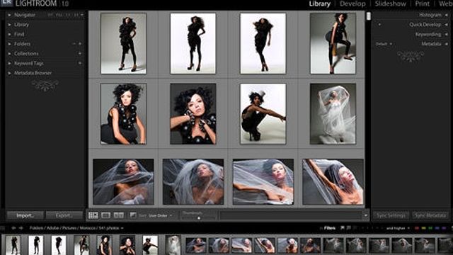This screenshot has width=453, height=255.
Task: Click the Import button
Action: [x=25, y=215]
